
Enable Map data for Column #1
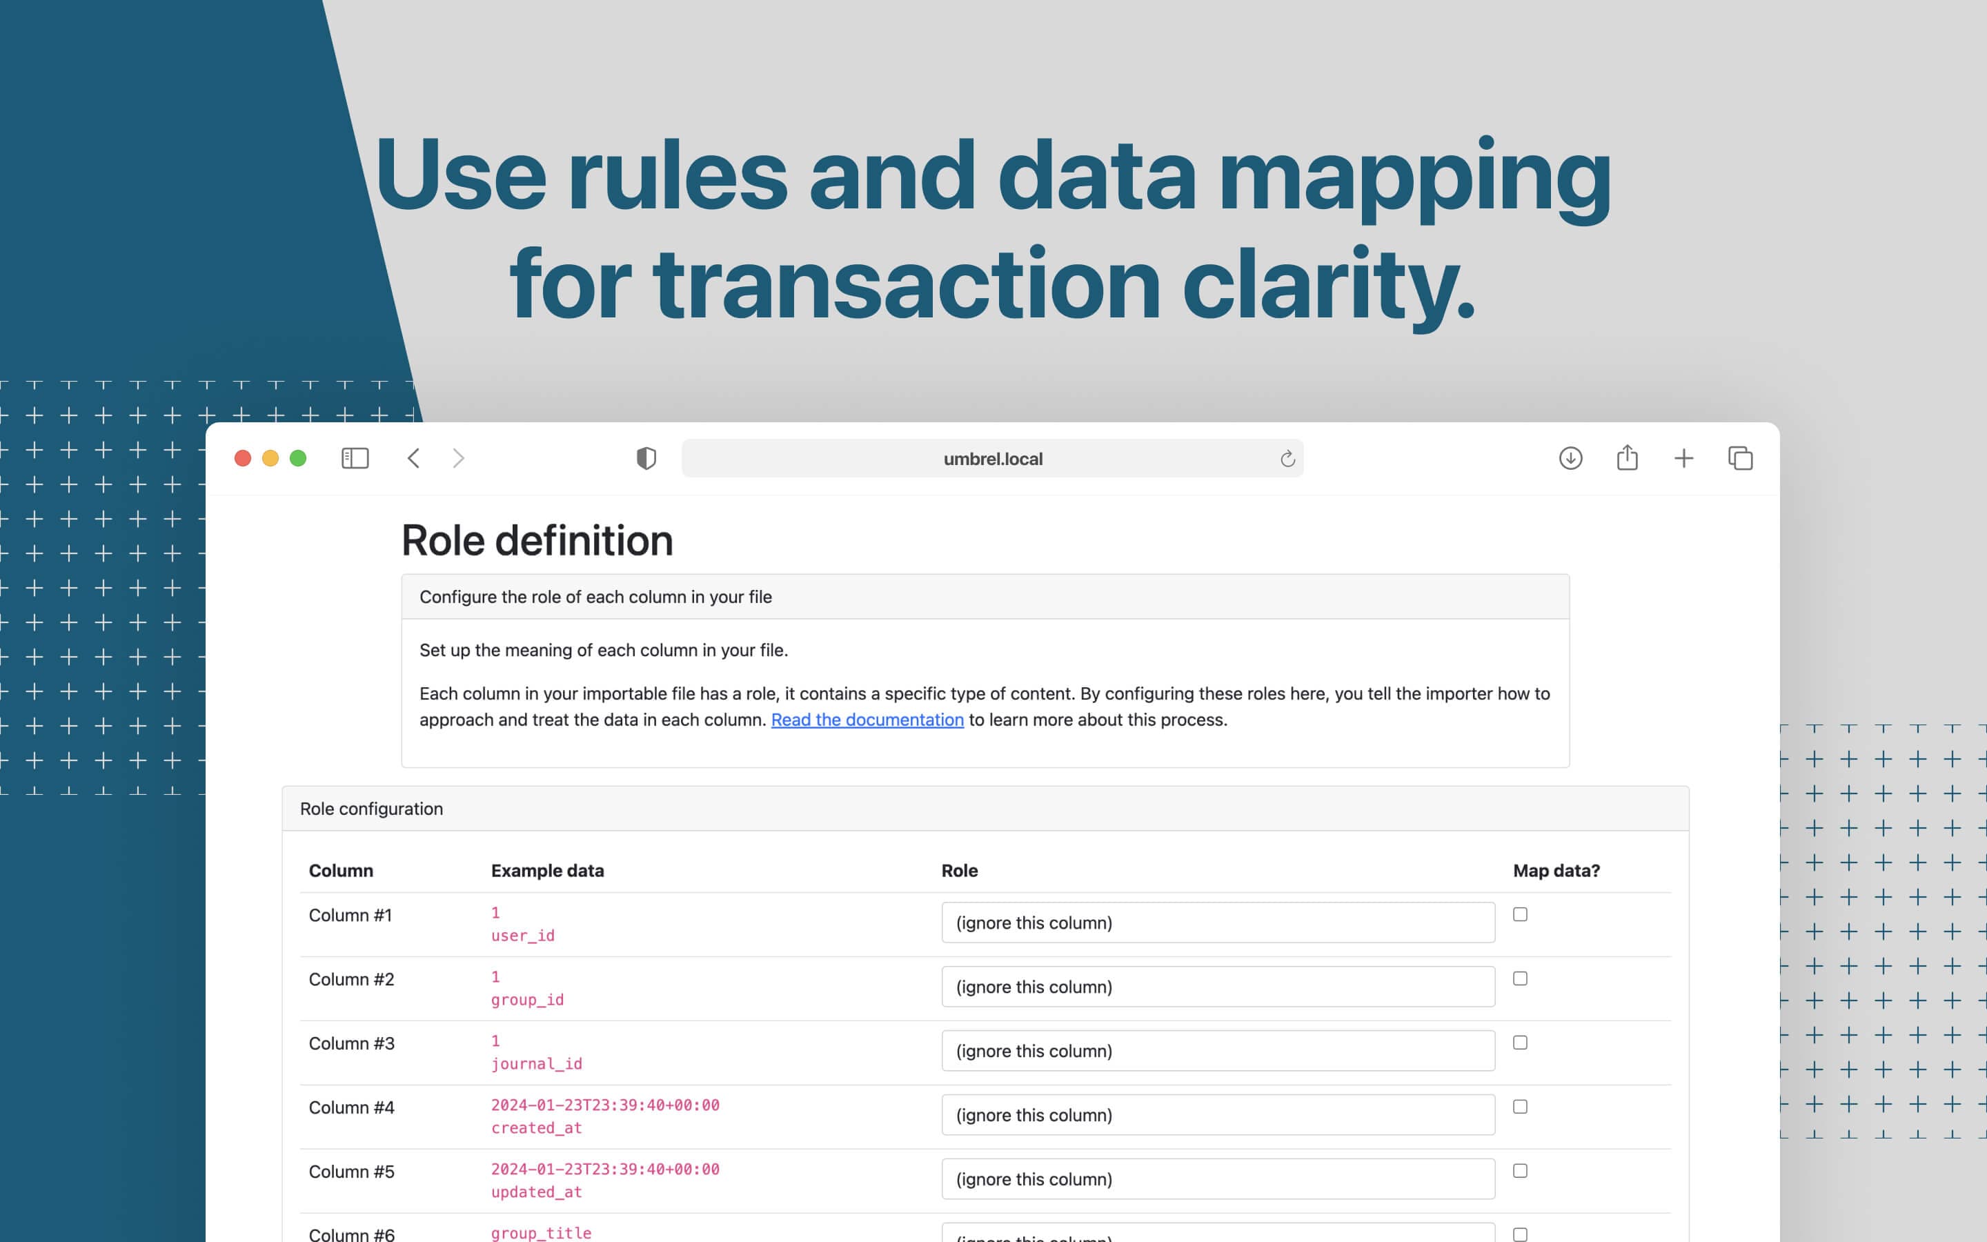pyautogui.click(x=1520, y=914)
